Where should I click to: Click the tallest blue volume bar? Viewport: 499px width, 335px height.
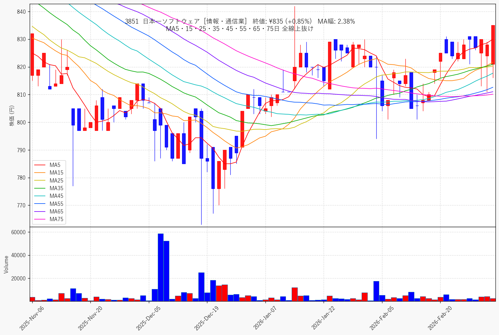161,267
